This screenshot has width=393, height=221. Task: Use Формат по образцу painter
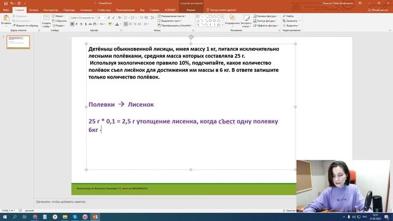26,26
